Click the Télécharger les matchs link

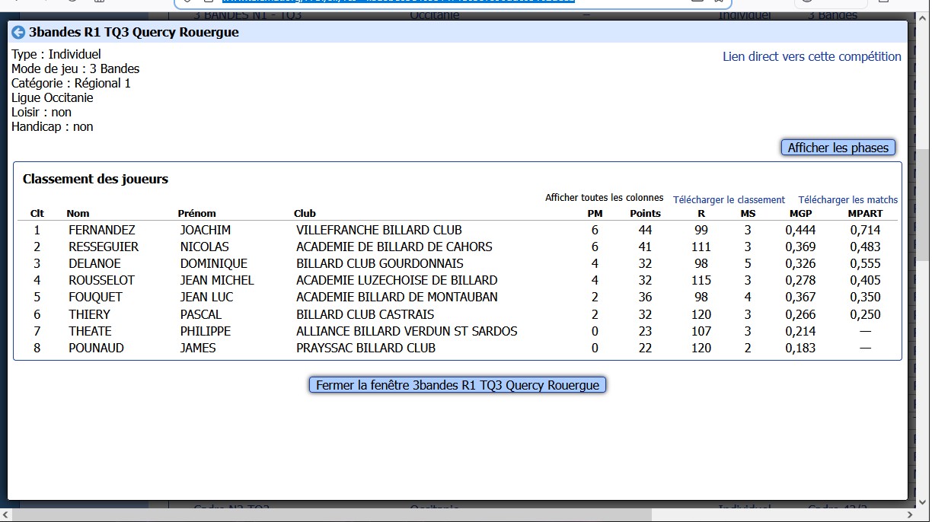click(847, 199)
